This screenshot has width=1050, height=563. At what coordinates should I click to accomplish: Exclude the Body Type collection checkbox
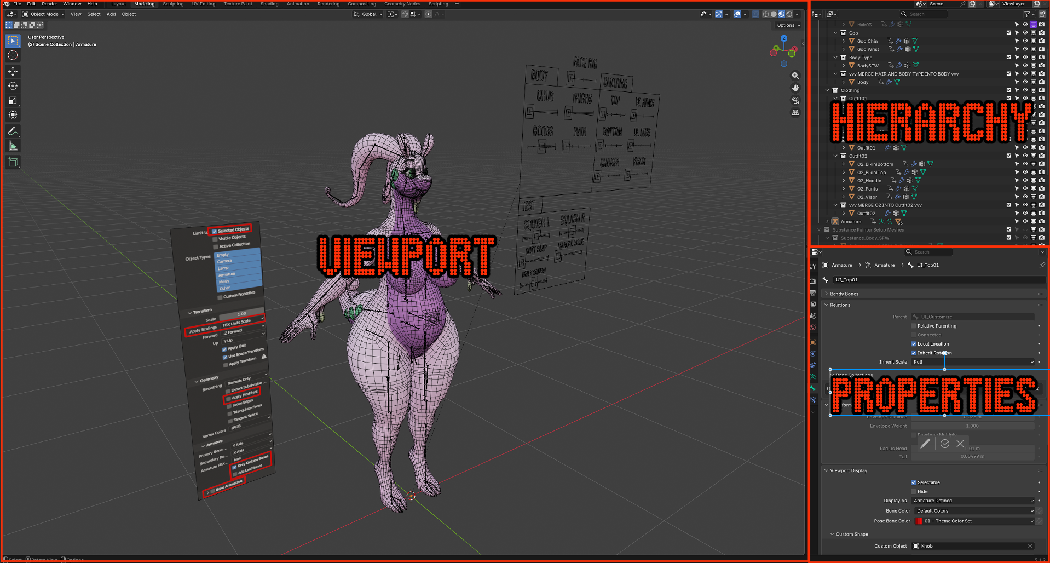[1009, 58]
